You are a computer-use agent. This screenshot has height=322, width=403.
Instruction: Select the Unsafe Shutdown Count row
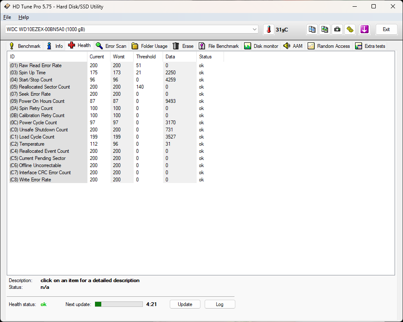(x=116, y=130)
